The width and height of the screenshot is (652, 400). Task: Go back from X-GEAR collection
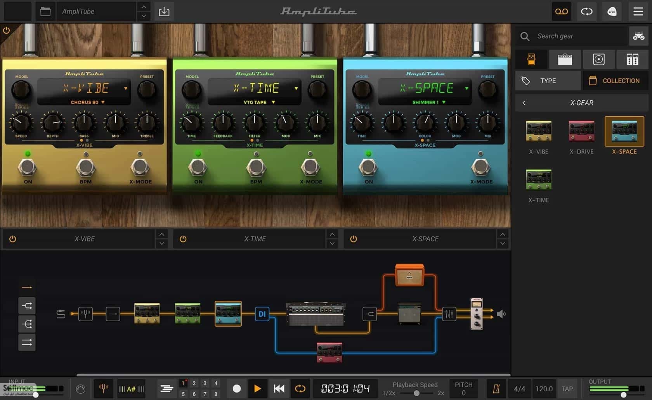point(524,103)
